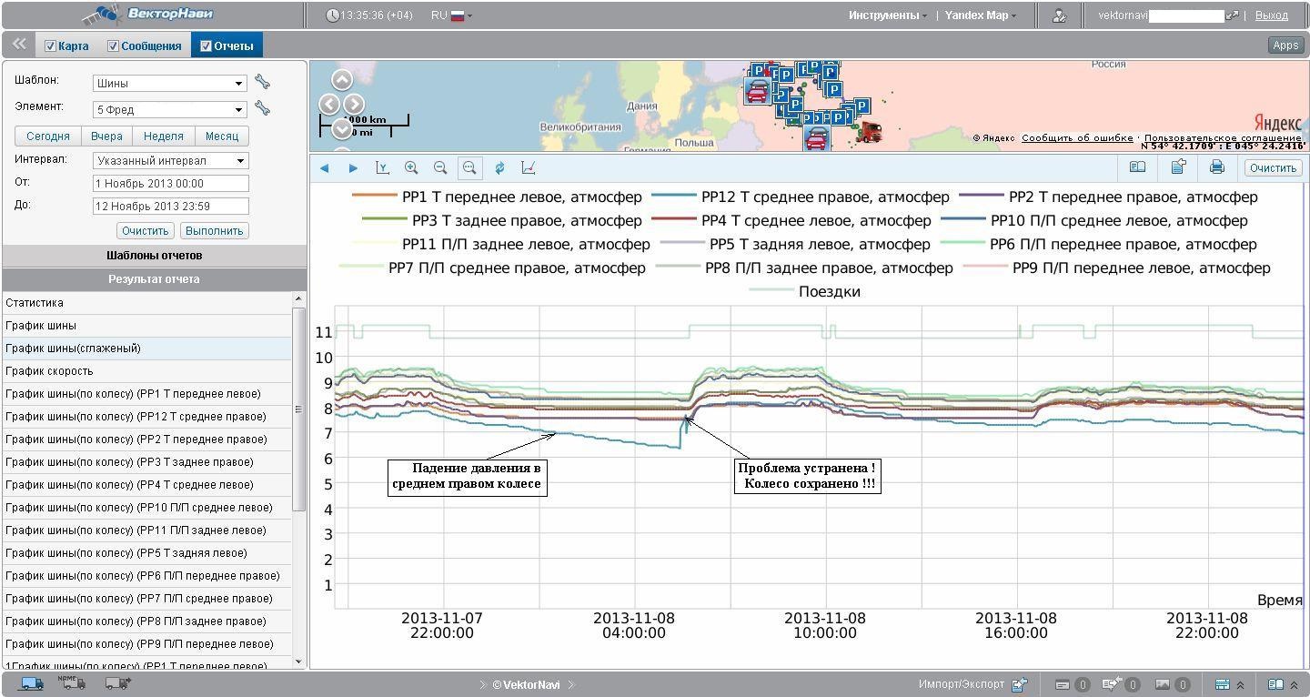This screenshot has height=697, width=1310.
Task: Zoom out on the chart with magnifier minus
Action: coord(440,167)
